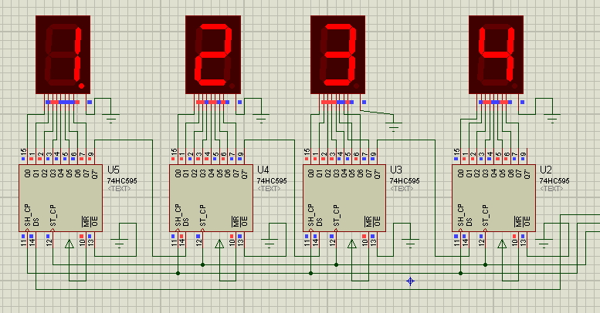Click the wire junction dot below U2's ST_CP pin

pyautogui.click(x=486, y=264)
